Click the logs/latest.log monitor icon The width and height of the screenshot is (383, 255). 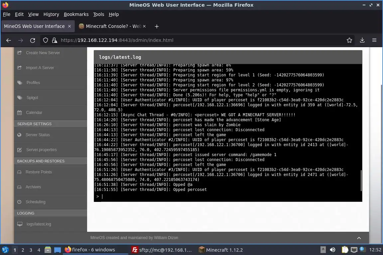coord(20,224)
